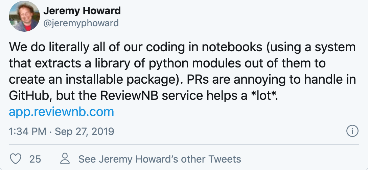
Task: Open the @jeremyphoward handle link
Action: click(81, 23)
